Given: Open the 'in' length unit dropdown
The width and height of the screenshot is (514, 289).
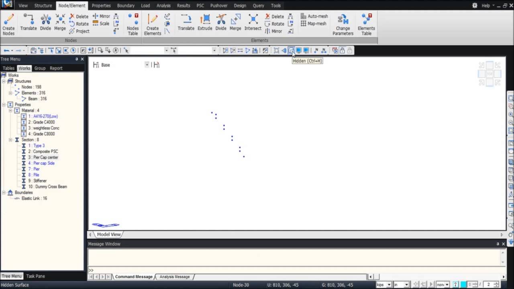Looking at the screenshot, I should pyautogui.click(x=406, y=285).
